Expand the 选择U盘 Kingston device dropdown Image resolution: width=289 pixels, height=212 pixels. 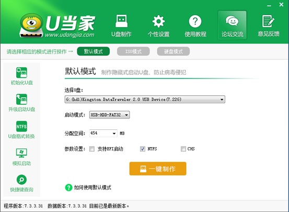145,99
